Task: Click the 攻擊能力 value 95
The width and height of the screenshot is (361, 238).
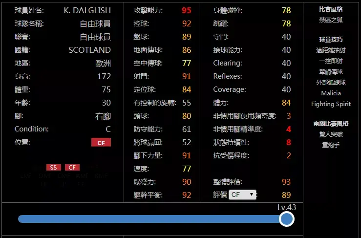Action: coord(187,10)
